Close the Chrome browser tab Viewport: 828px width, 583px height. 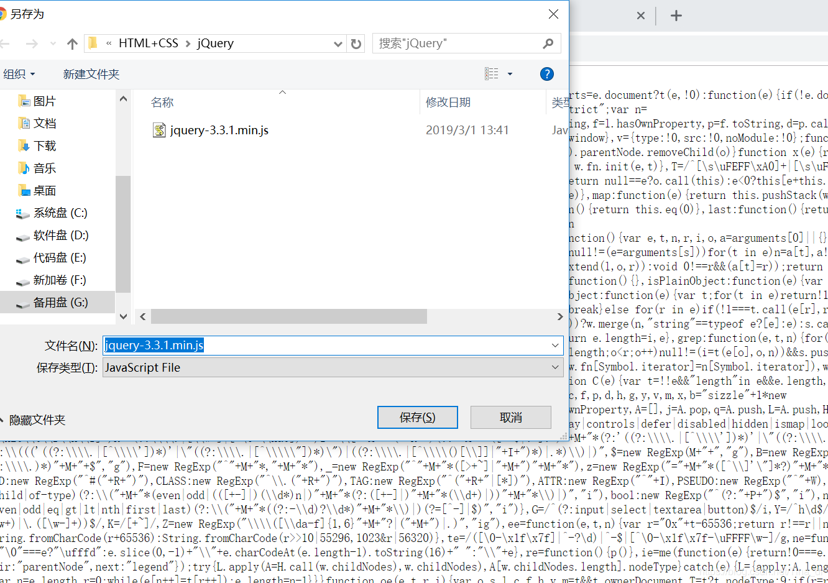click(641, 16)
